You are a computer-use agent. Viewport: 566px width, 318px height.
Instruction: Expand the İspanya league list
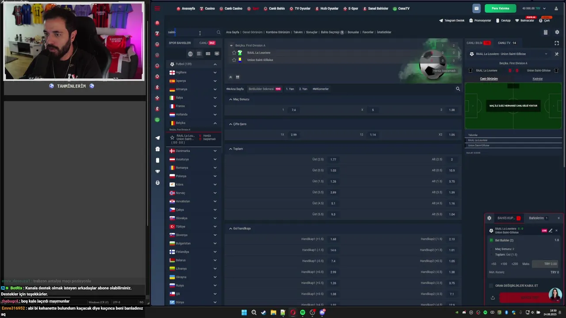click(x=193, y=81)
